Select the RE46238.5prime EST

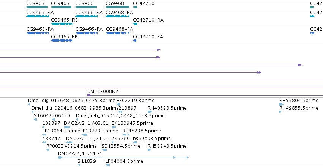pos(126,135)
